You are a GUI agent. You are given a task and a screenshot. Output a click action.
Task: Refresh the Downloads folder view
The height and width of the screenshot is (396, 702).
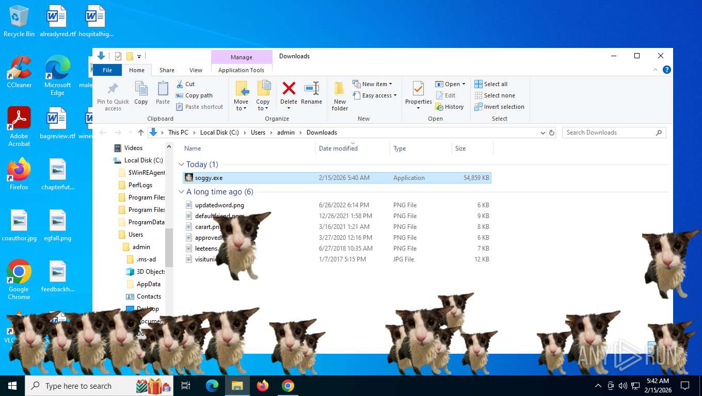point(552,133)
